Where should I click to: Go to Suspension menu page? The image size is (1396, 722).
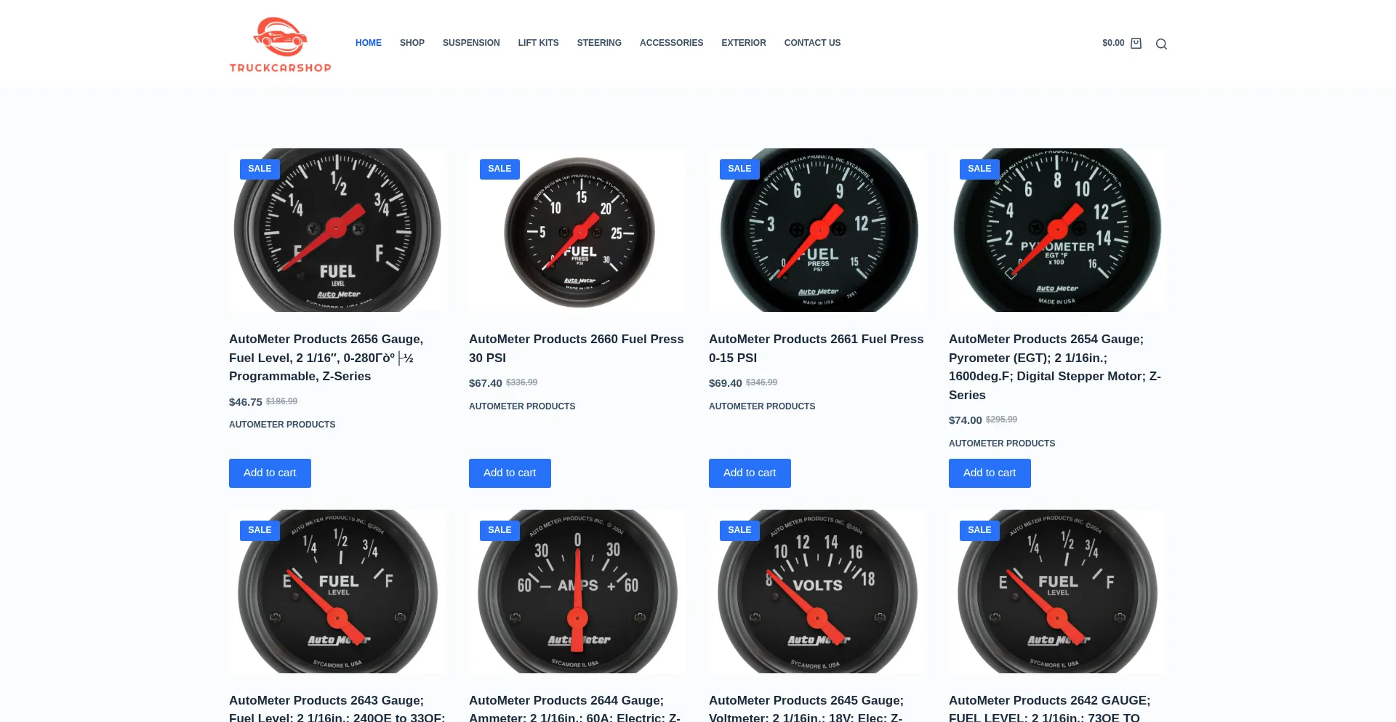pos(470,43)
